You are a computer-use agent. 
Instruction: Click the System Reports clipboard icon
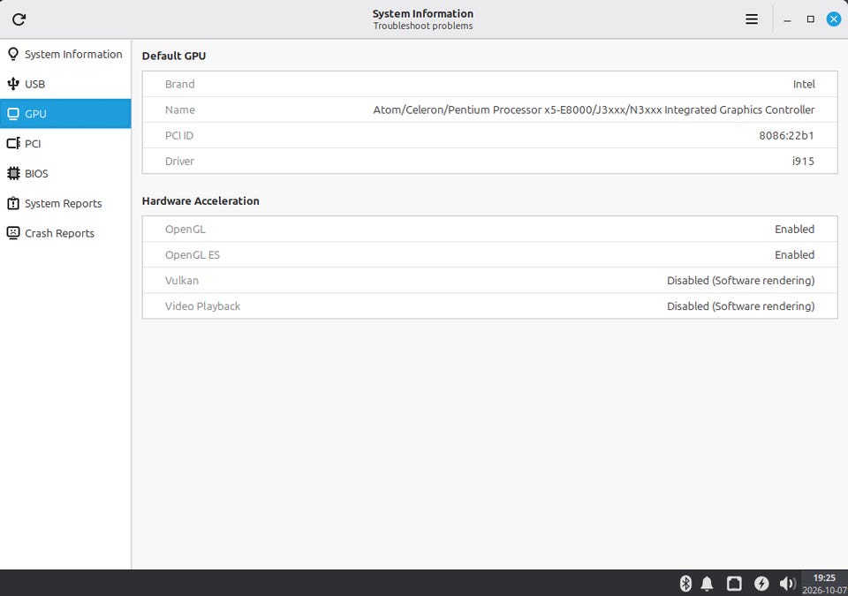(x=13, y=203)
